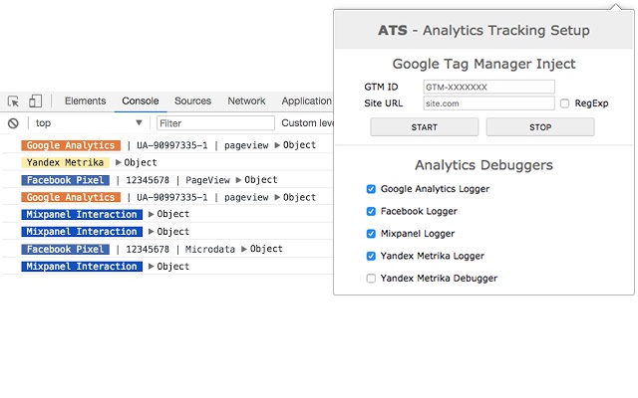Uncheck Mixpanel Logger
The width and height of the screenshot is (638, 398).
tap(371, 234)
